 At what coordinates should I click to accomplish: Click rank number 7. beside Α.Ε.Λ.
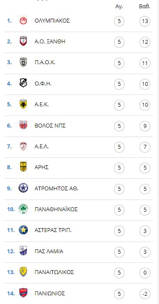9,147
